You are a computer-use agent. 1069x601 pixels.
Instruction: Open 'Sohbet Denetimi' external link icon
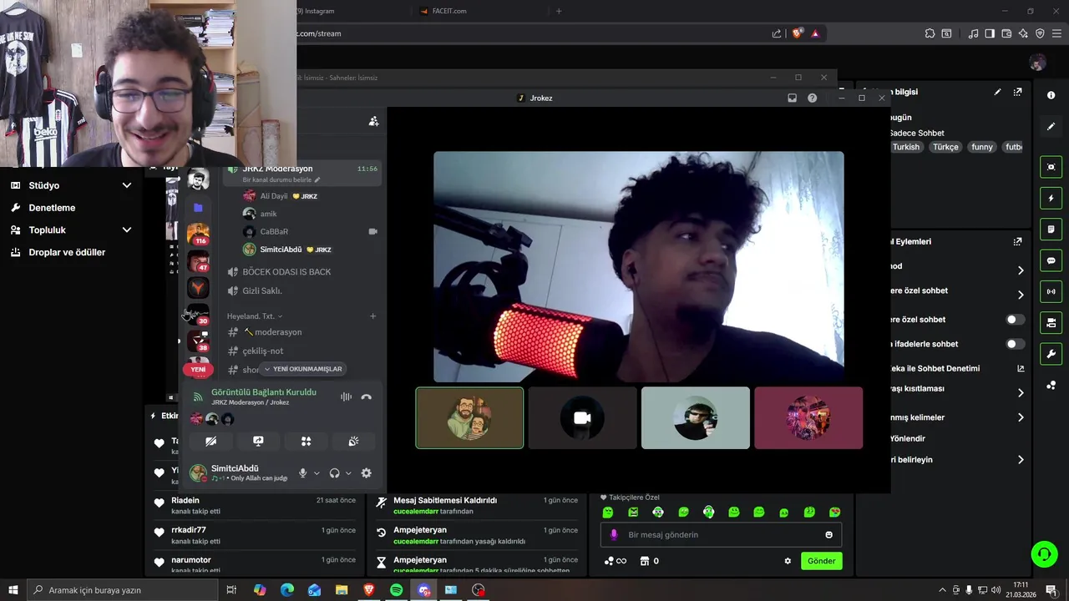coord(1021,368)
